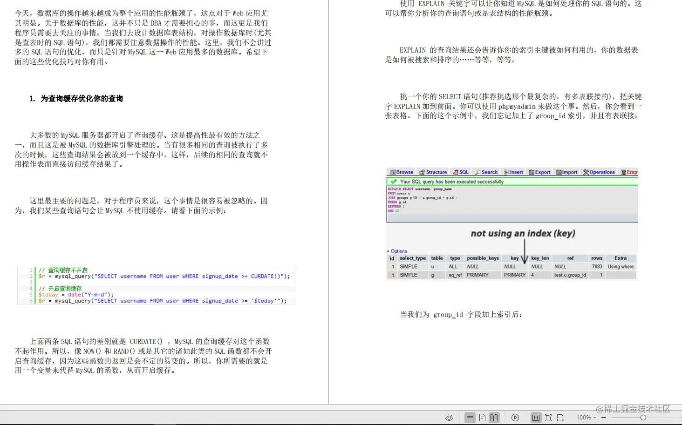Select the fit-width view icon
682x425 pixels.
tap(560, 418)
